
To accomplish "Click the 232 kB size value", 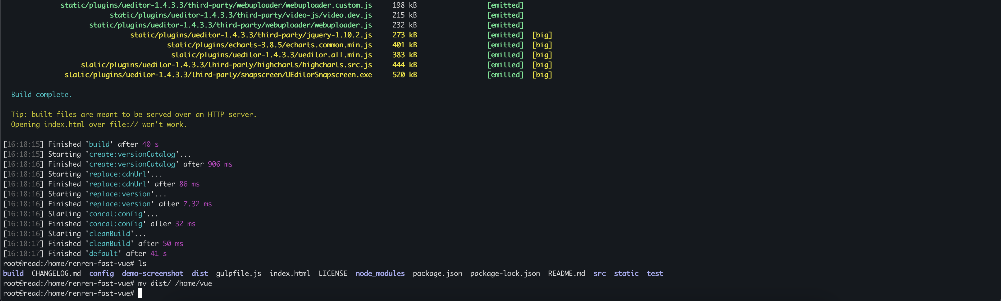I will (404, 25).
